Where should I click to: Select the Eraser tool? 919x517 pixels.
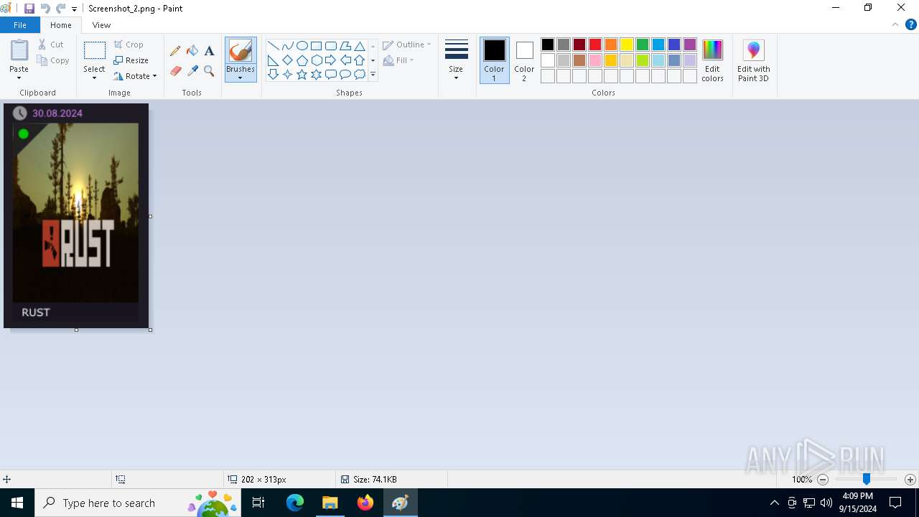(x=175, y=71)
